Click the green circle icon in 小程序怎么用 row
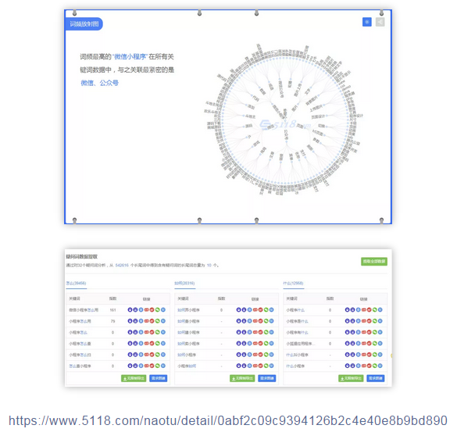Screen dimensions: 457x443 click(157, 321)
